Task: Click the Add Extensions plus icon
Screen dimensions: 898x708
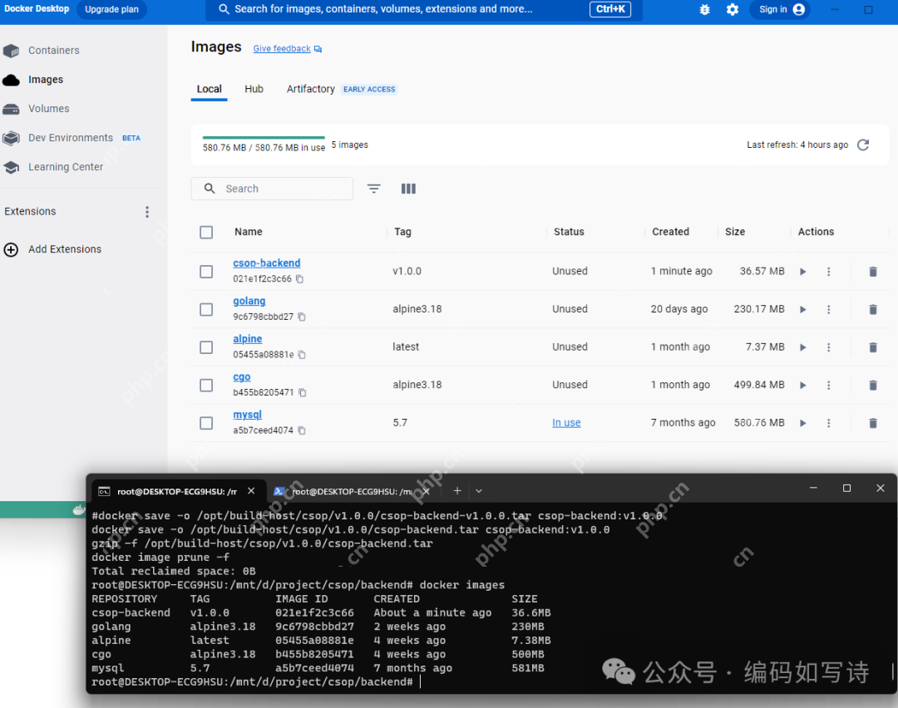Action: click(11, 249)
